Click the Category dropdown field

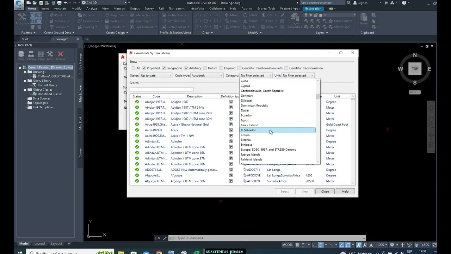(x=256, y=75)
